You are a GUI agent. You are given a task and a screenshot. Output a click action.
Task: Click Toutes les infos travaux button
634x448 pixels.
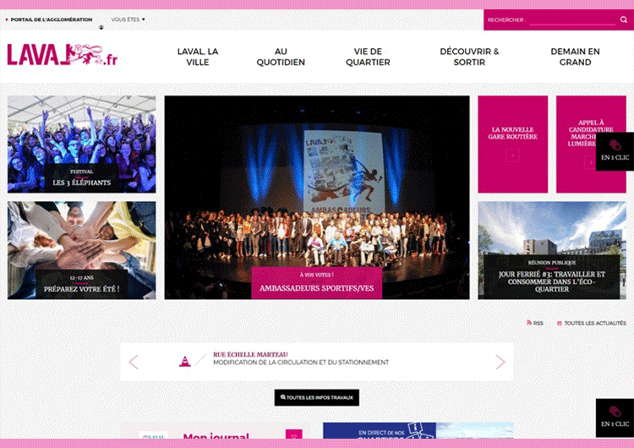click(317, 397)
